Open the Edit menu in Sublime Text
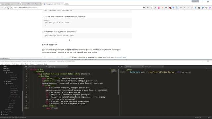Image resolution: width=212 pixels, height=119 pixels. [x=2, y=64]
